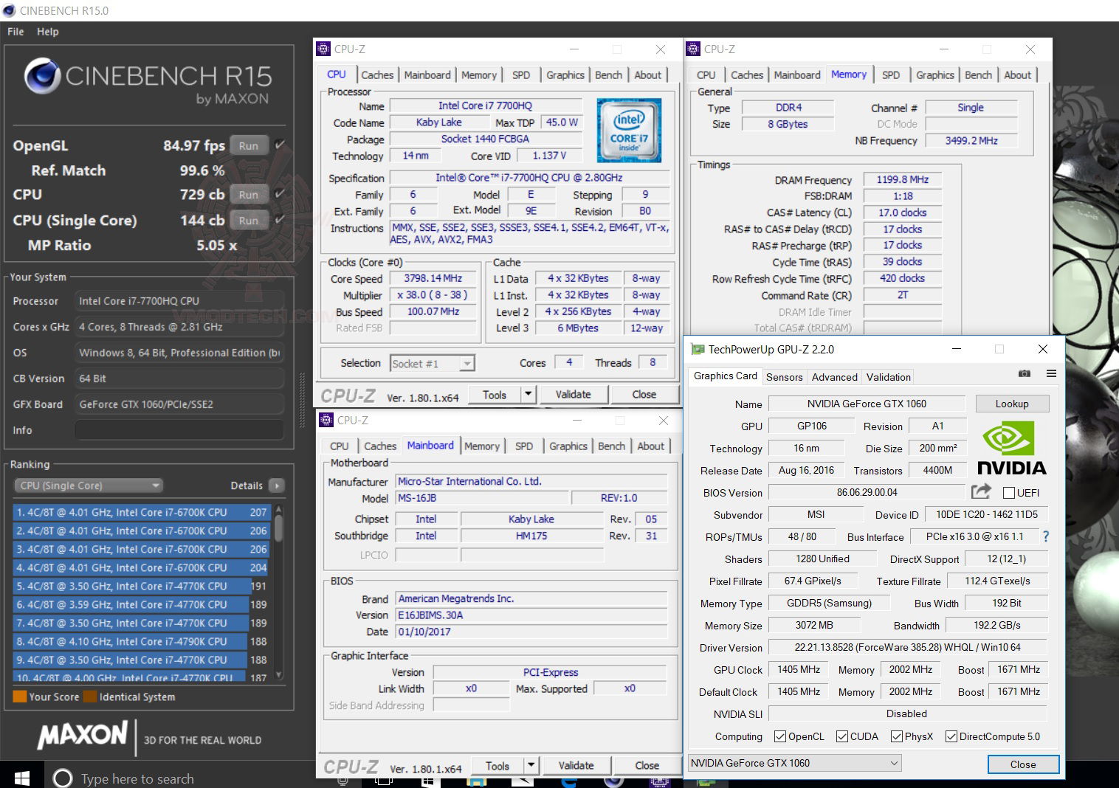
Task: Click the title bar icon of the CPU-Z CPU window
Action: (x=323, y=49)
